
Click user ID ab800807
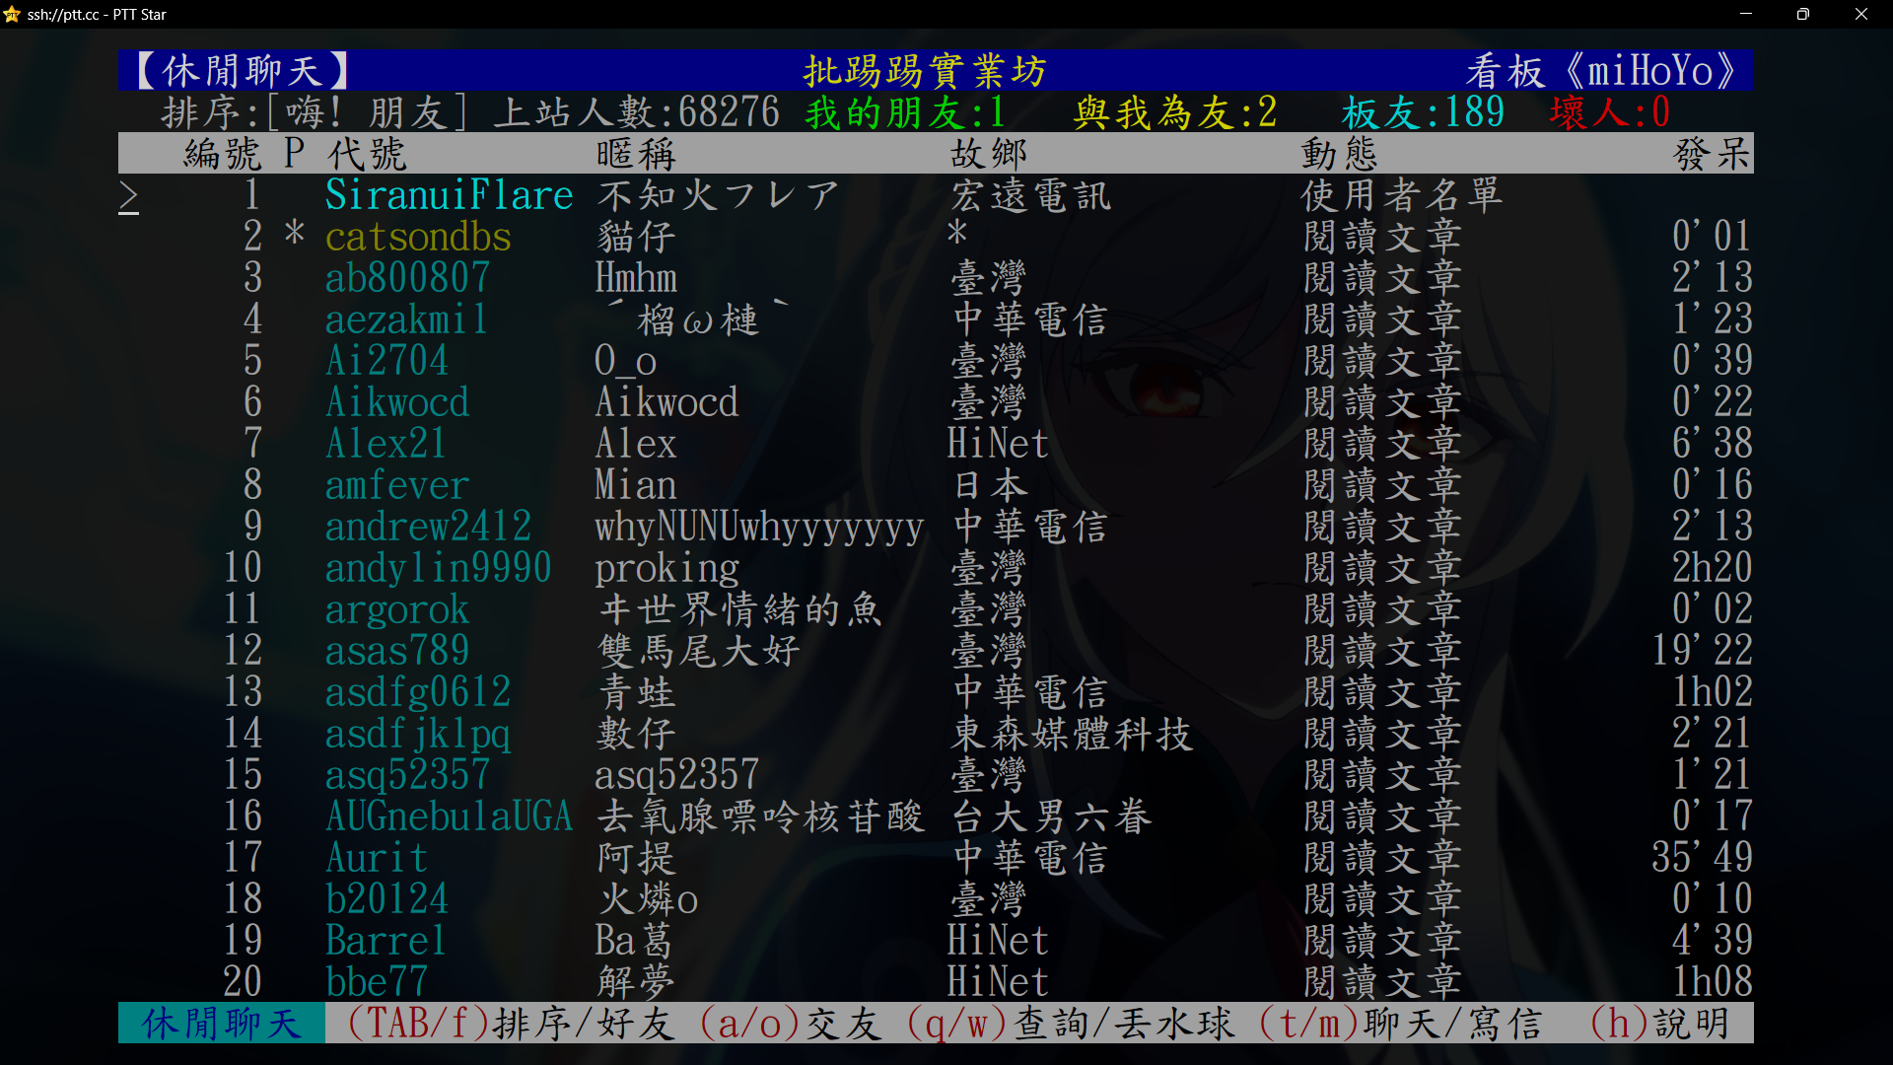pyautogui.click(x=407, y=278)
